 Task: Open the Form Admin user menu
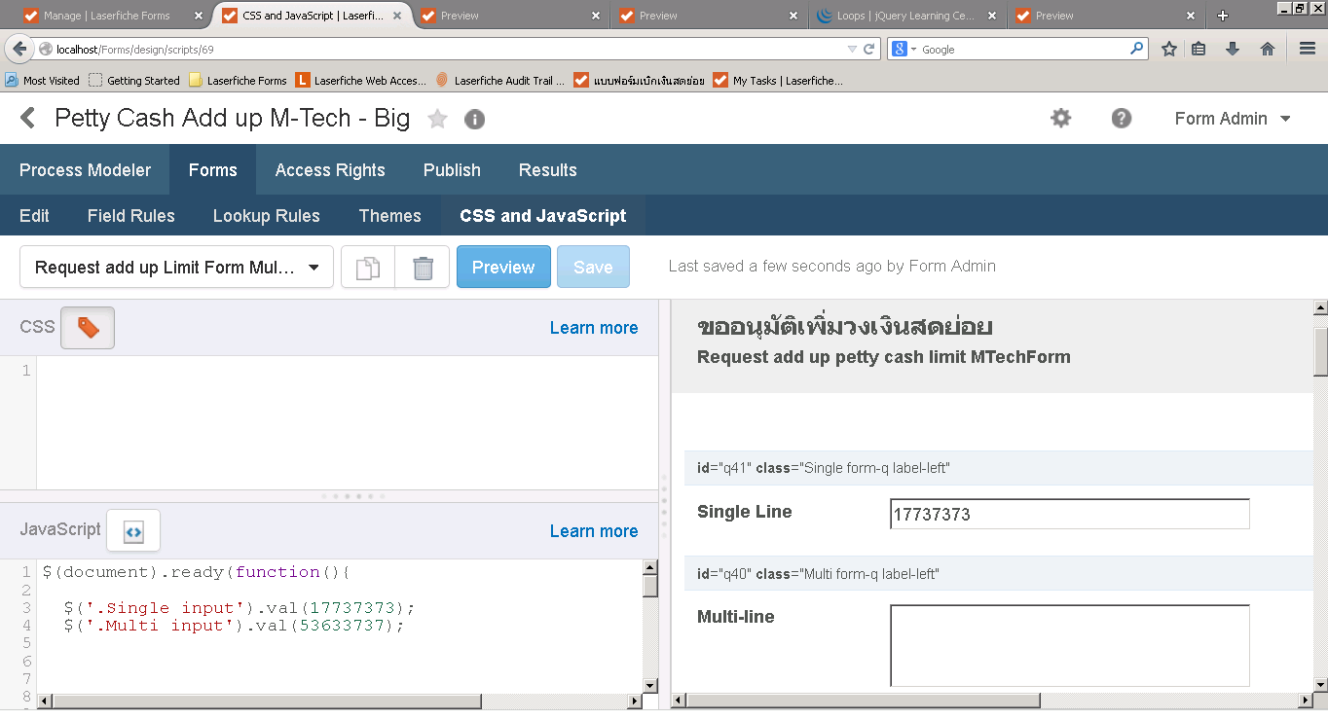1233,119
